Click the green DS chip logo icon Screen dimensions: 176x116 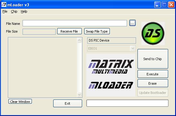pos(153,33)
